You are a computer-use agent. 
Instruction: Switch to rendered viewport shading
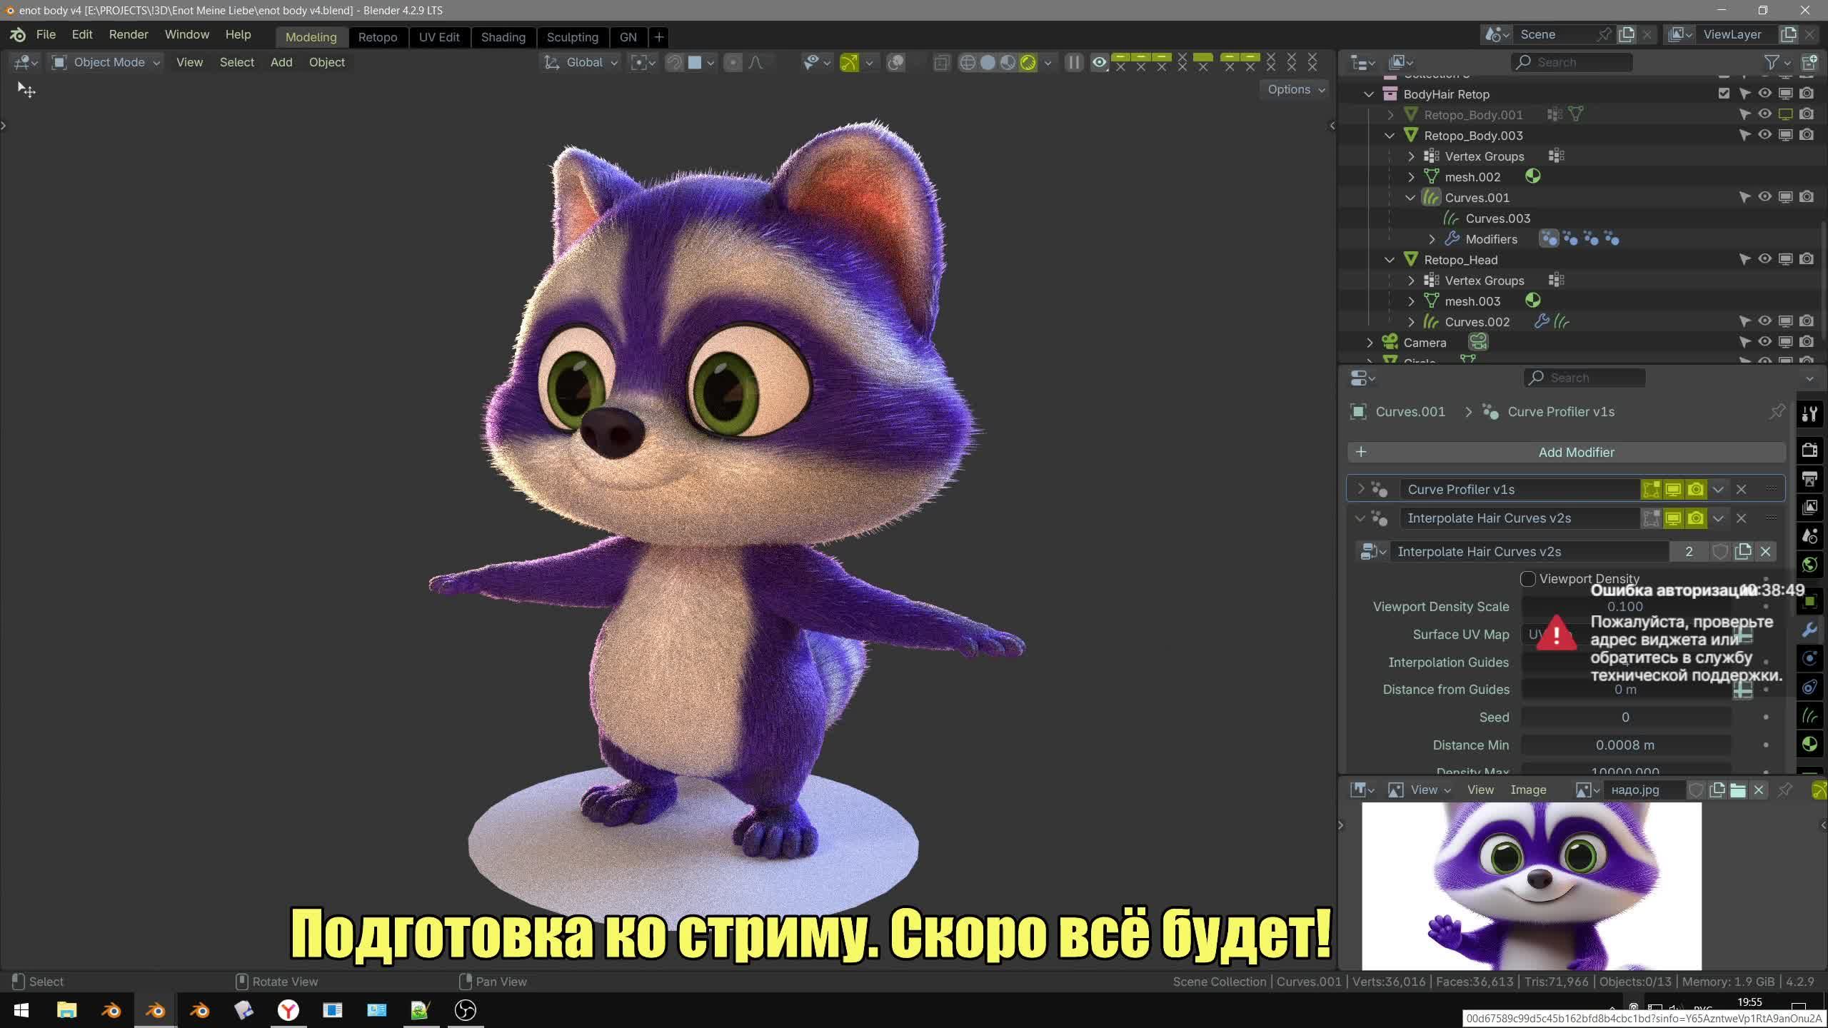[x=1028, y=63]
